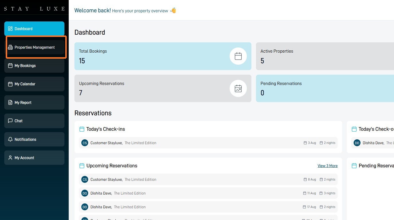Viewport: 394px width, 220px height.
Task: Click the Dashboard grid icon
Action: coord(10,29)
